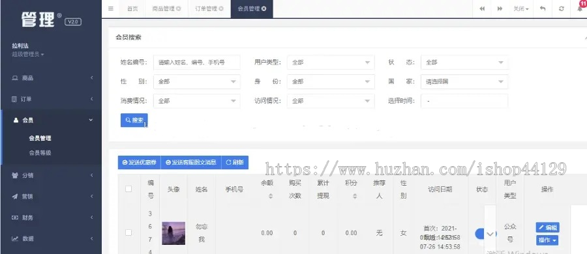This screenshot has height=254, width=587.
Task: Open 超级管理员 user dropdown
Action: click(28, 54)
